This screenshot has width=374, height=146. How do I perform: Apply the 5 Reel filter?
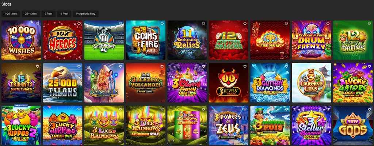(64, 14)
